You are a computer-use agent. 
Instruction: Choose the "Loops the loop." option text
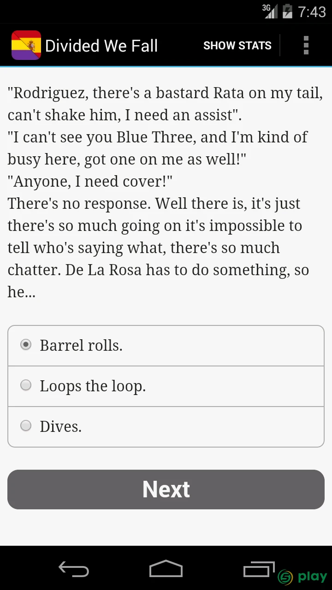(93, 386)
